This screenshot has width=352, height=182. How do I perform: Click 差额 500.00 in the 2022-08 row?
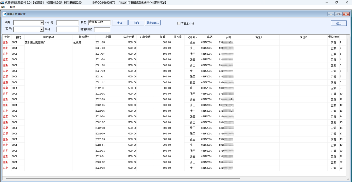pyautogui.click(x=167, y=128)
